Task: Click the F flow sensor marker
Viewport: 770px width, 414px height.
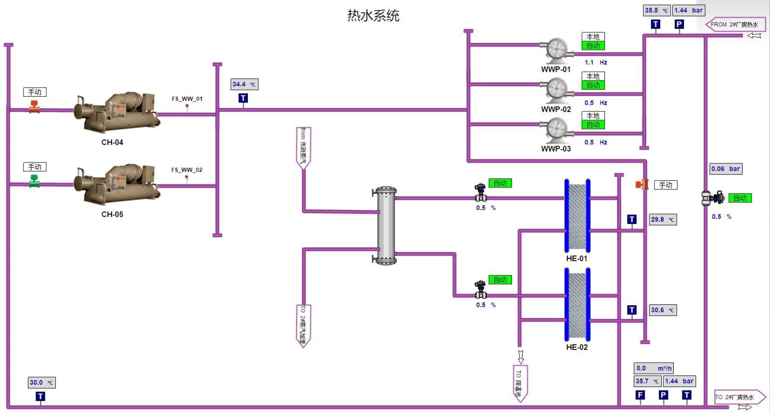Action: 640,395
